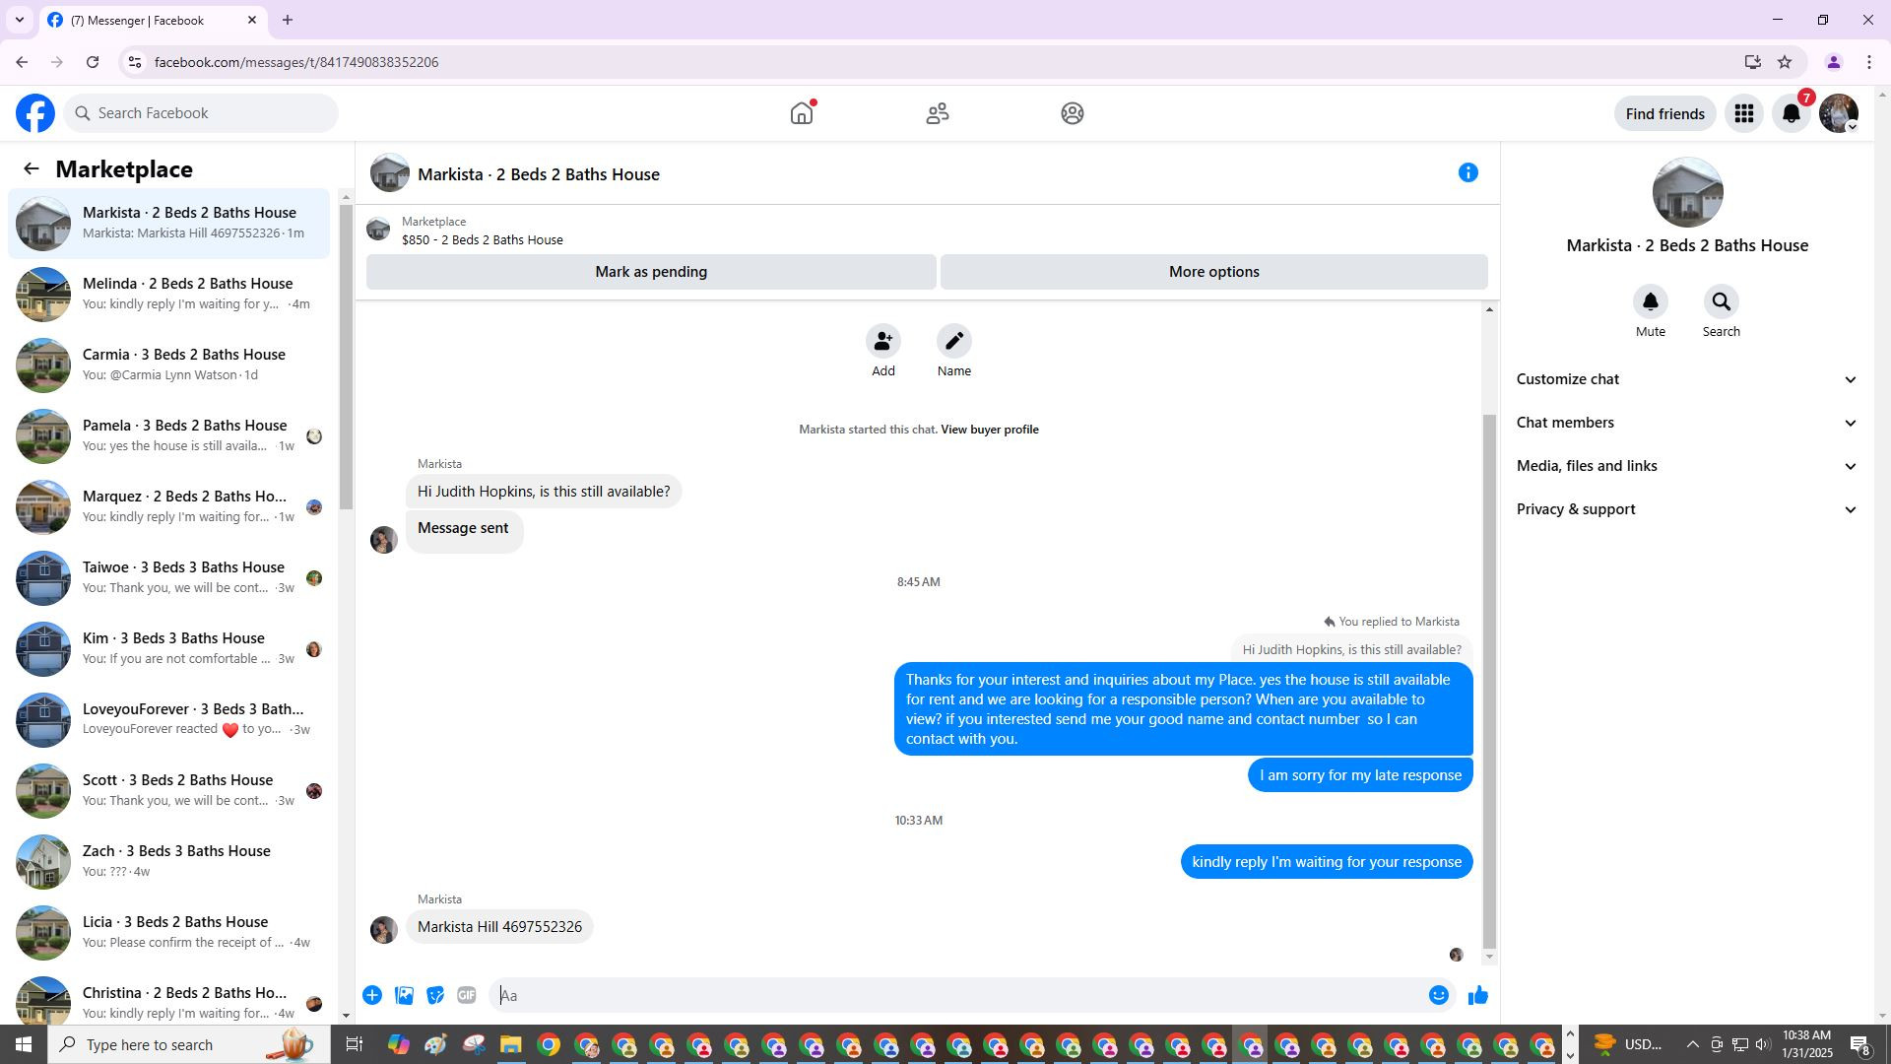
Task: Attach a file using the photo icon
Action: [x=404, y=995]
